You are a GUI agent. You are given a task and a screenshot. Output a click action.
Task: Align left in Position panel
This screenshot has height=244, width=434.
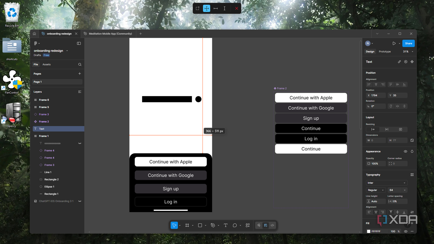coord(369,84)
